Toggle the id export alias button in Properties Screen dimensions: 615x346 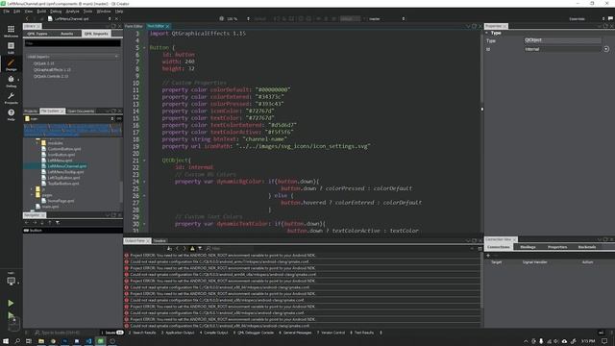pos(606,49)
